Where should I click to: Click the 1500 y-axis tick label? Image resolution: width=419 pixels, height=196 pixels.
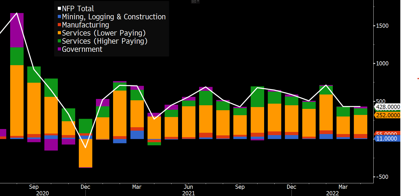tap(382, 26)
